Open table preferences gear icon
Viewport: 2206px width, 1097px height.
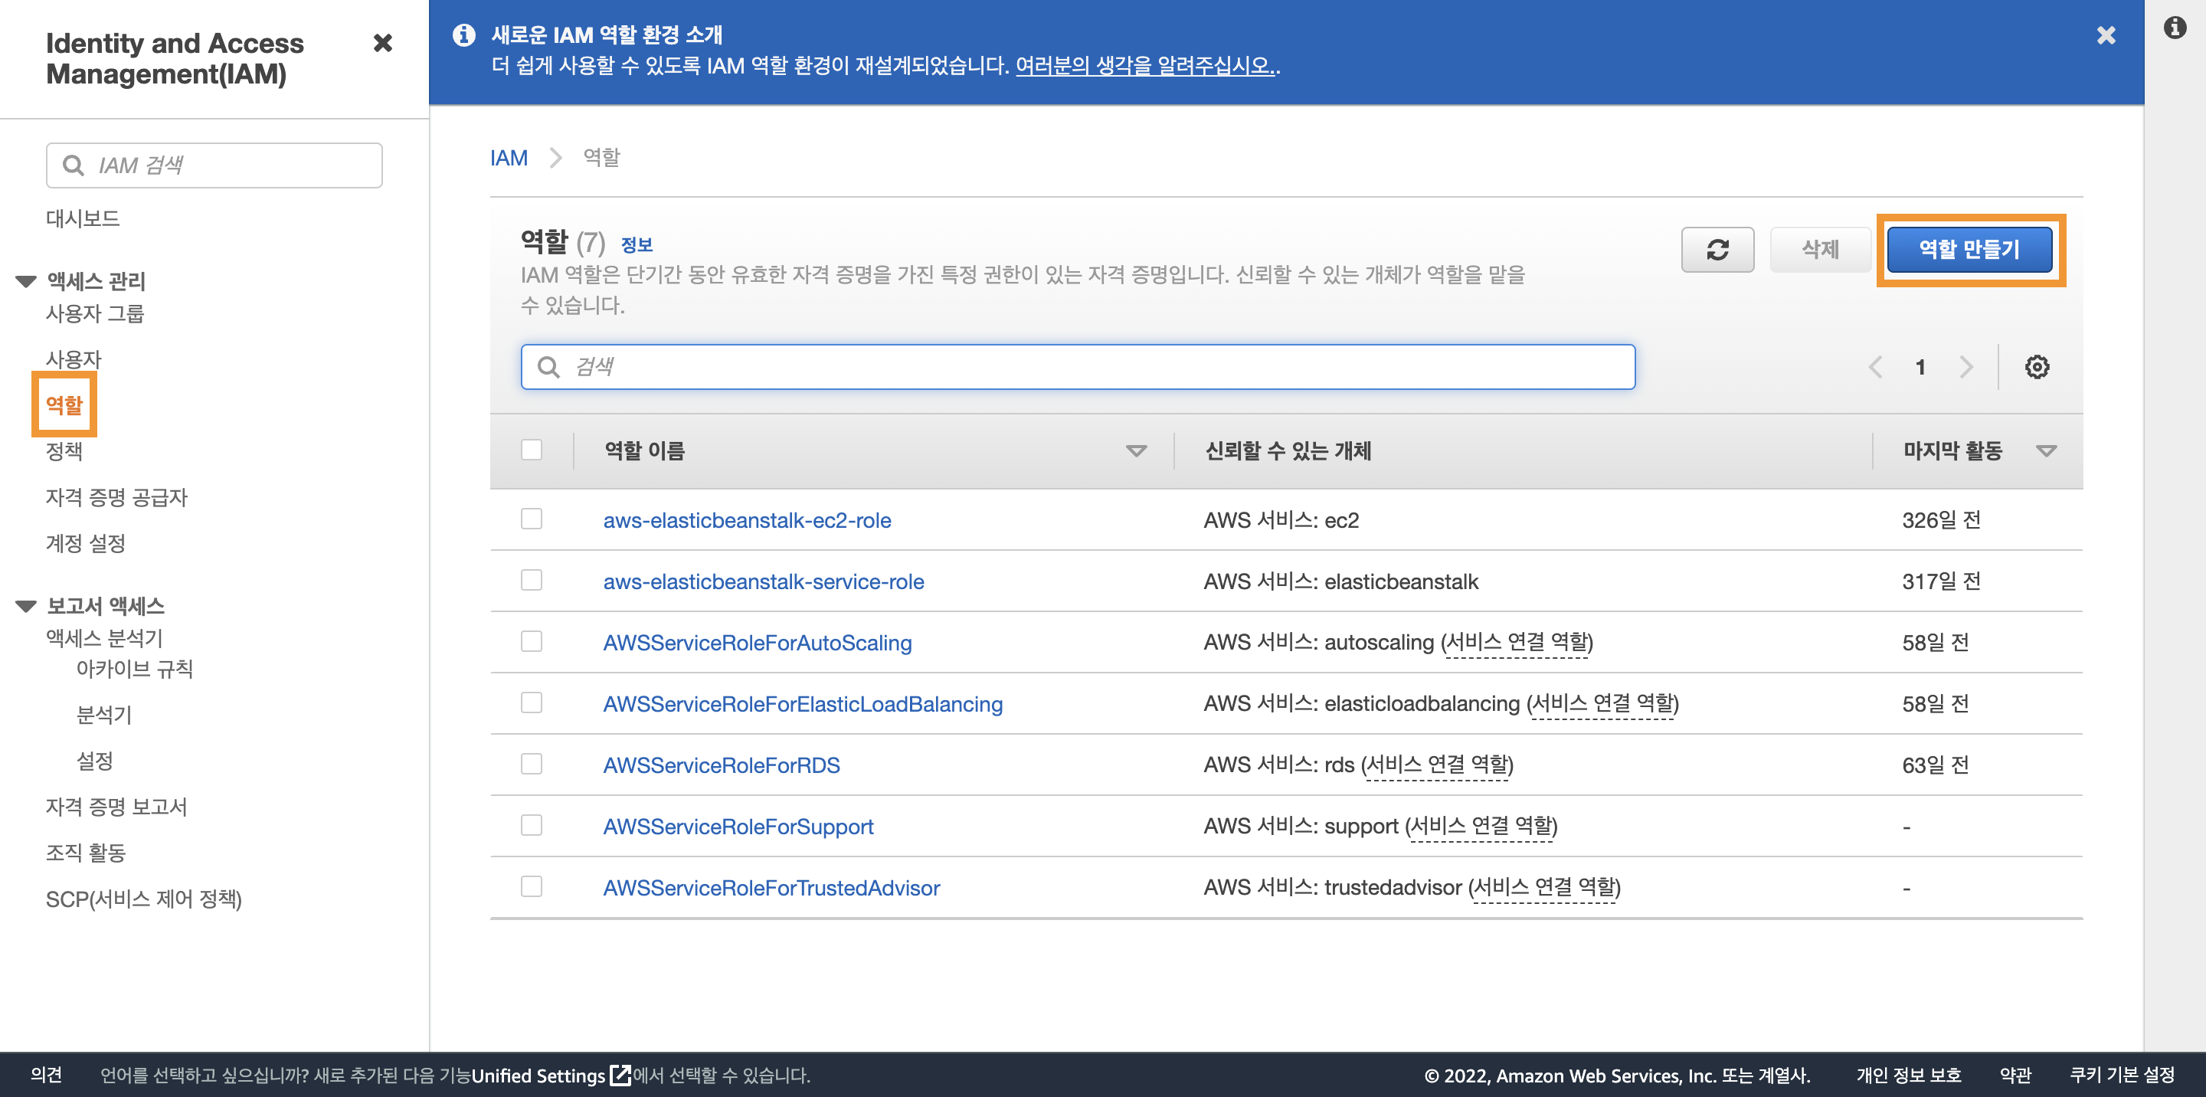click(x=2037, y=368)
